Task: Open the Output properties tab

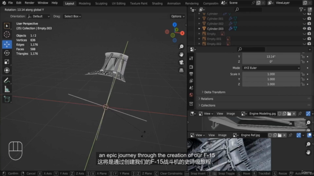Action: click(x=191, y=74)
